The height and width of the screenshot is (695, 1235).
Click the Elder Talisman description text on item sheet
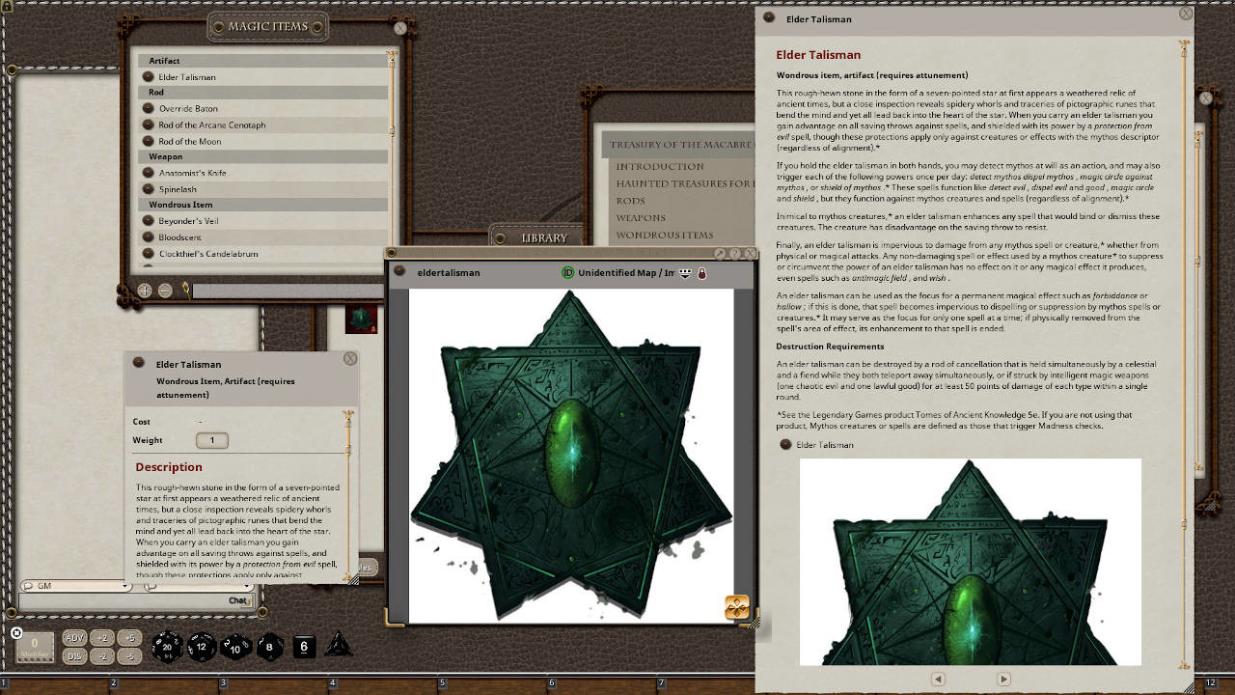(237, 530)
